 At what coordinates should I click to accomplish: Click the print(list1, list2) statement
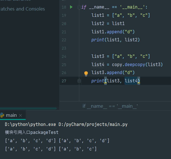(116, 40)
